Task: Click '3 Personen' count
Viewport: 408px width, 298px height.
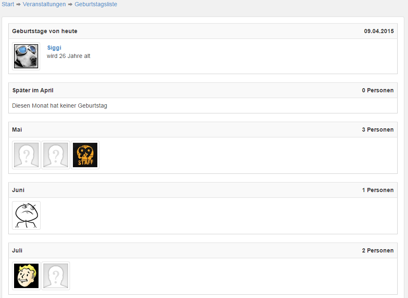Action: 378,130
